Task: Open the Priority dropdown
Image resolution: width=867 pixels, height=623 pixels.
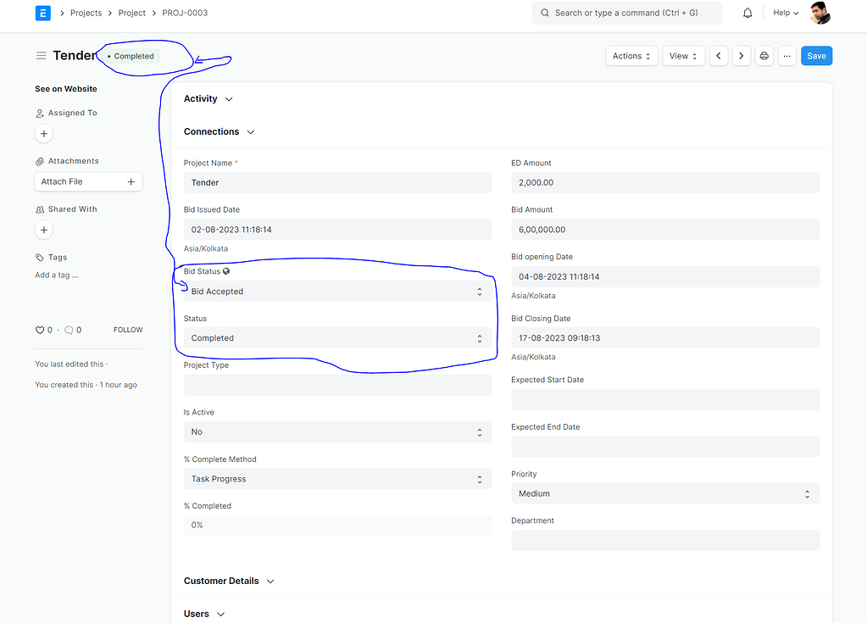Action: tap(665, 493)
